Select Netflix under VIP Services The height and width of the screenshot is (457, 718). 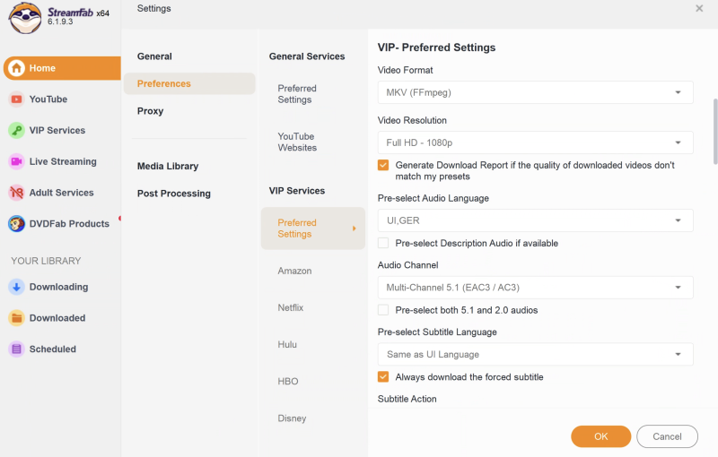[291, 307]
